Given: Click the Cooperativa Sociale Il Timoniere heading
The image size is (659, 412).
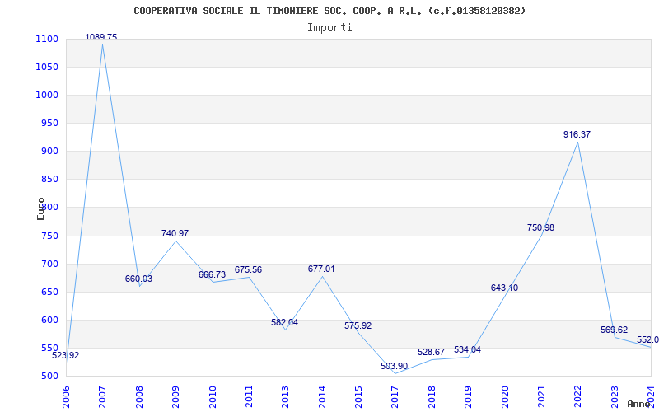Looking at the screenshot, I should click(x=329, y=11).
